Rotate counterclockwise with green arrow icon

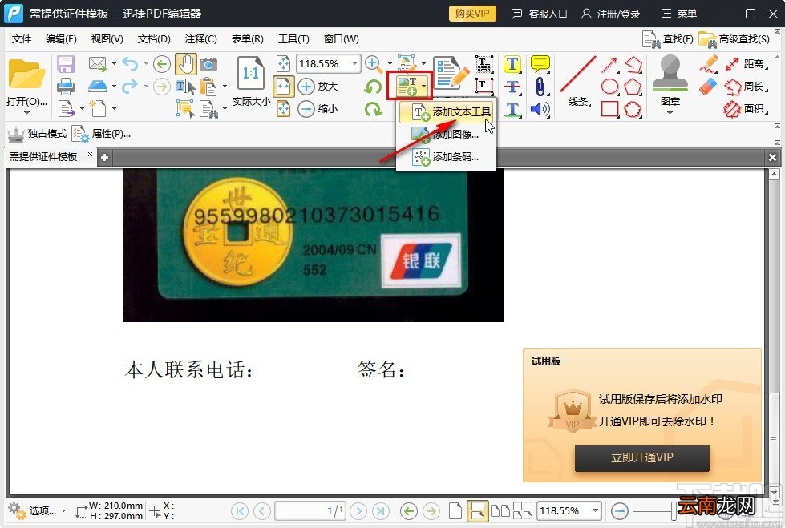373,87
